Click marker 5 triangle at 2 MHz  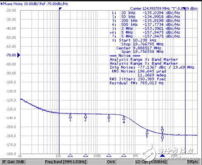(147, 132)
